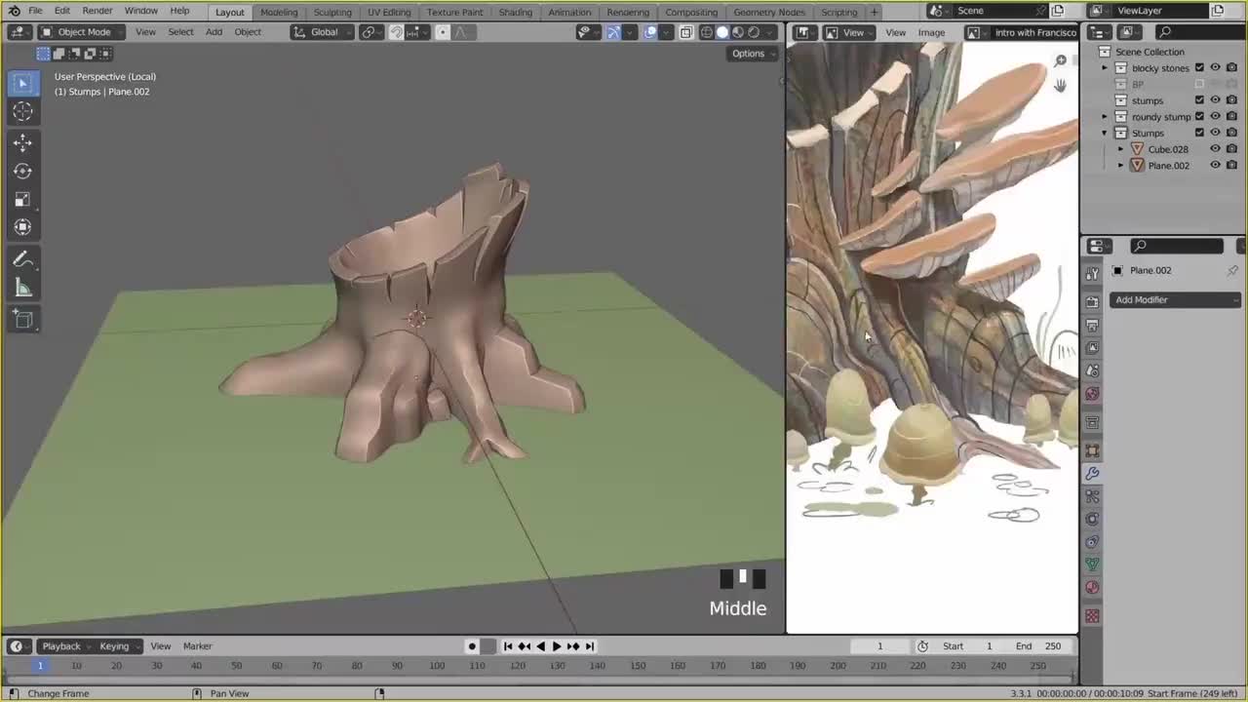
Task: Activate the 3D Cursor tool
Action: (x=22, y=112)
